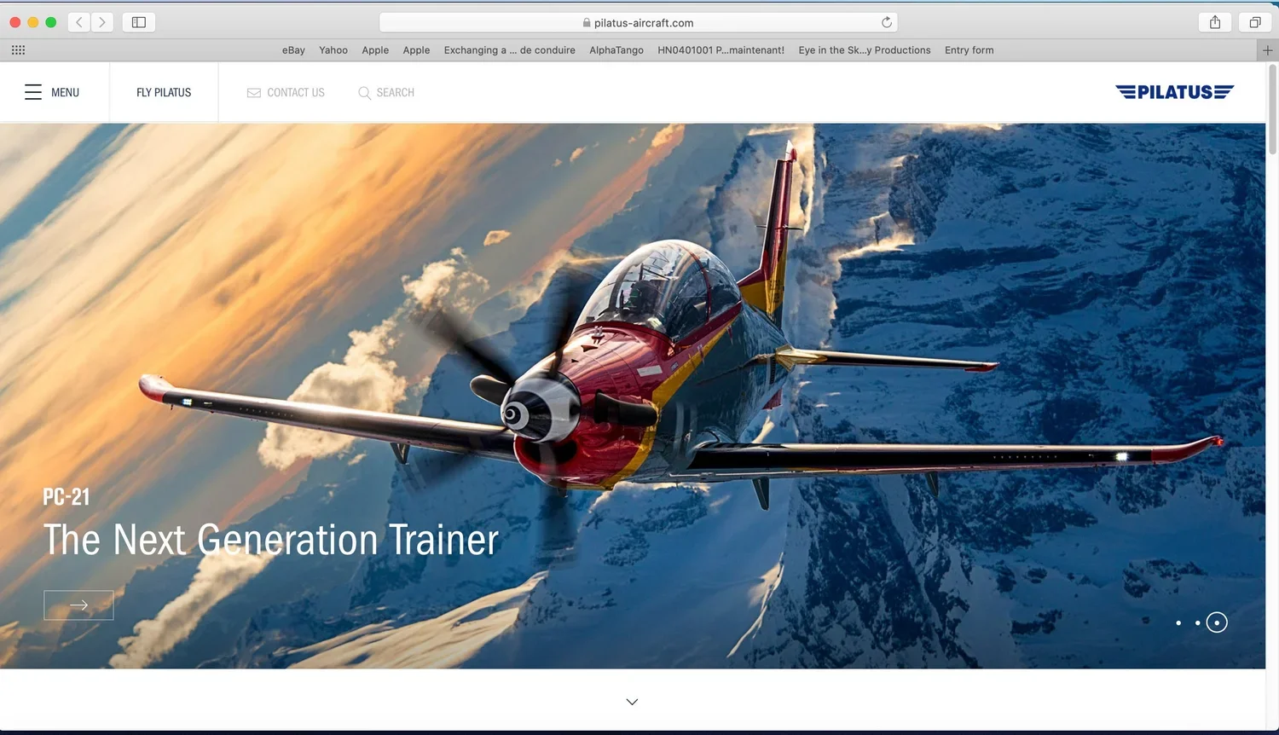1279x735 pixels.
Task: Open the favorites grid icon
Action: (x=18, y=50)
